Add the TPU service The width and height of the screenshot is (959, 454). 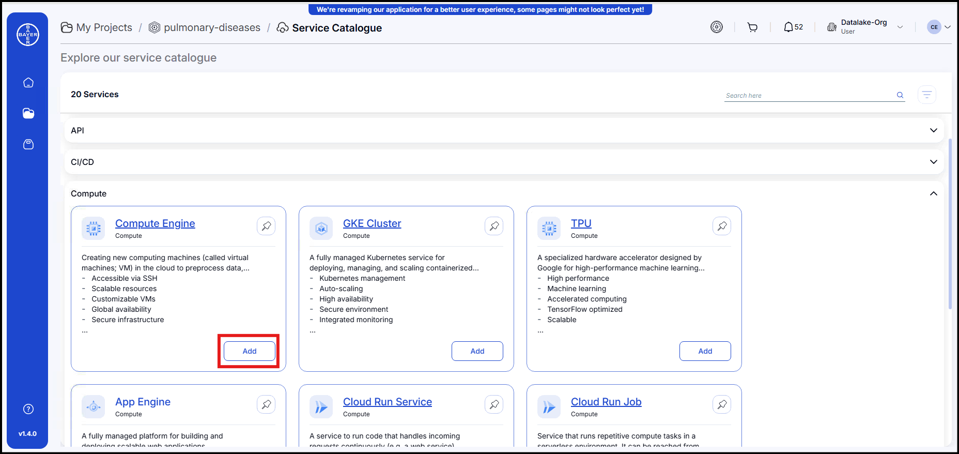click(705, 351)
